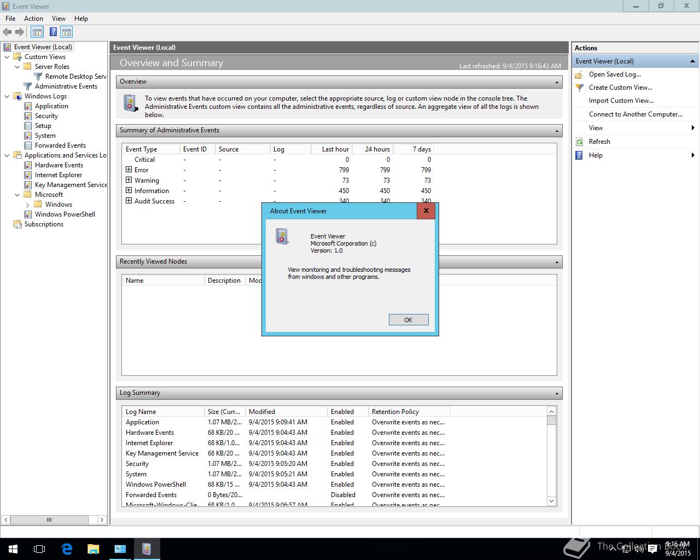
Task: Click the blue Help toolbar icon
Action: click(x=53, y=32)
